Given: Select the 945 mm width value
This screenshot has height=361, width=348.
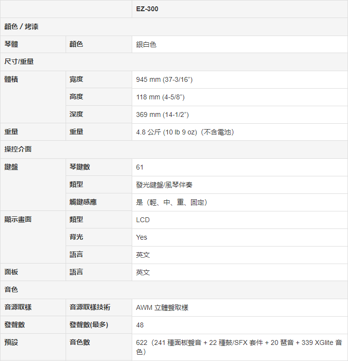Looking at the screenshot, I should 164,80.
